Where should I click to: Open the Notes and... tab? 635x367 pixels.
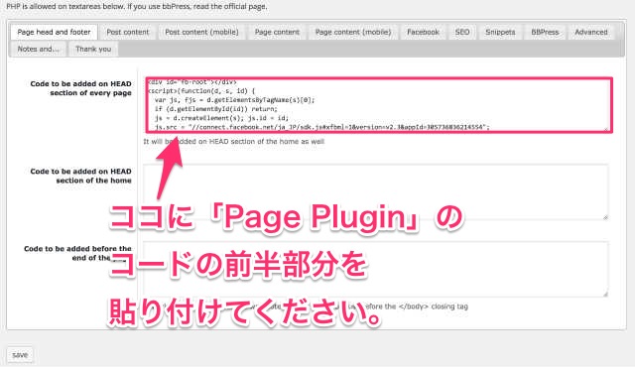38,49
